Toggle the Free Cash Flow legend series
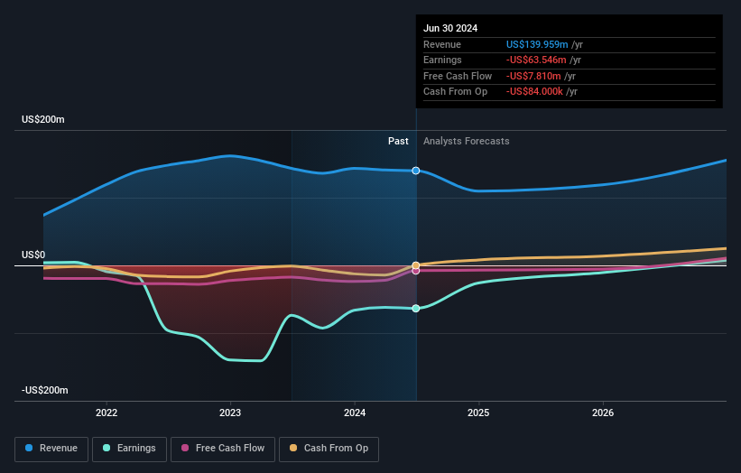The width and height of the screenshot is (741, 473). pos(223,449)
